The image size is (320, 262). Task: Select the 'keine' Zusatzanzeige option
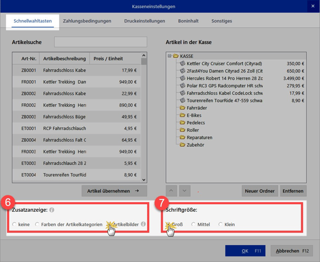(14, 224)
